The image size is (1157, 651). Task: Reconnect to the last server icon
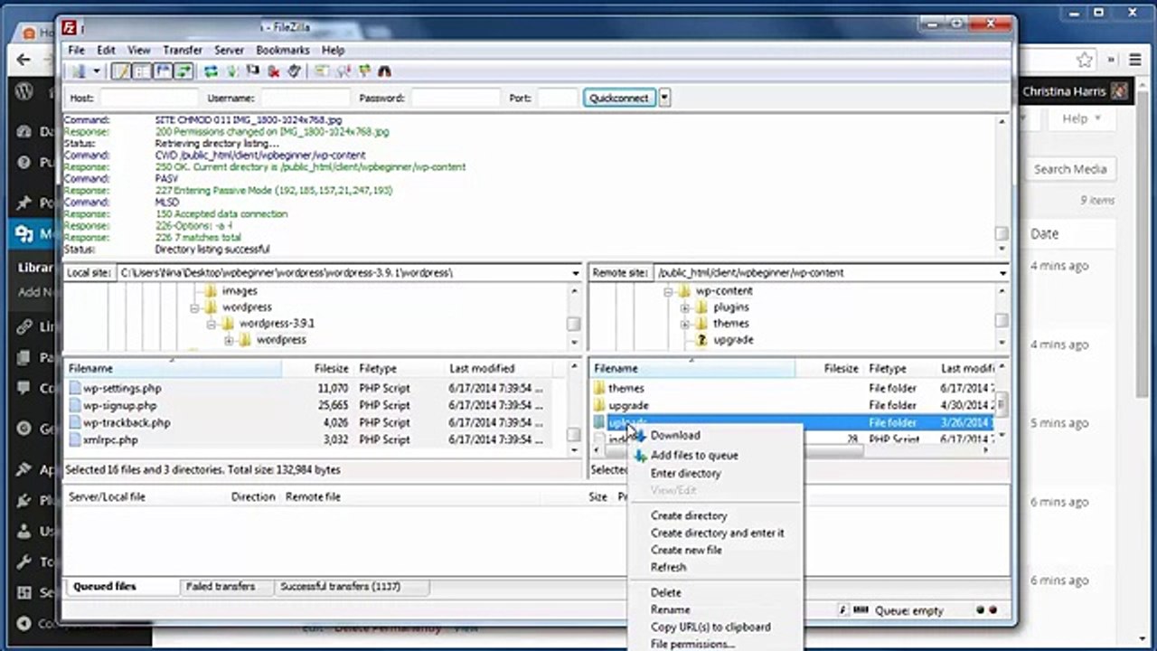click(x=294, y=71)
